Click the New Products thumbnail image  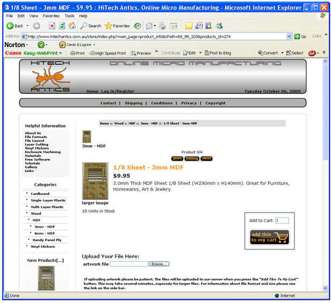click(x=47, y=278)
